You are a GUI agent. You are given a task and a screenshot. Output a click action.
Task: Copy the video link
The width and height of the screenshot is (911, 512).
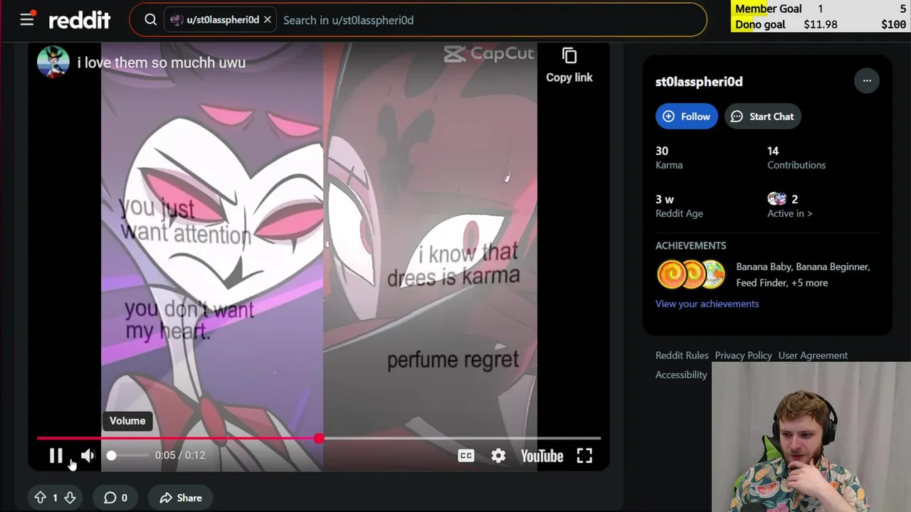[569, 65]
